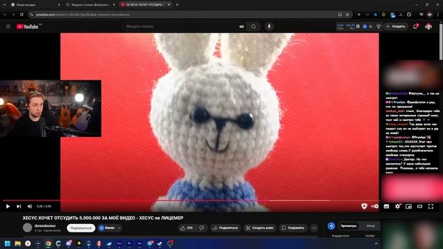Enable theater mode view
Screen dimensions: 443x249
point(420,206)
